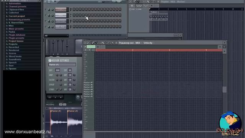Toggle mute LED of first step sequencer channel
Viewport: 245px width, 138px height.
coord(46,9)
